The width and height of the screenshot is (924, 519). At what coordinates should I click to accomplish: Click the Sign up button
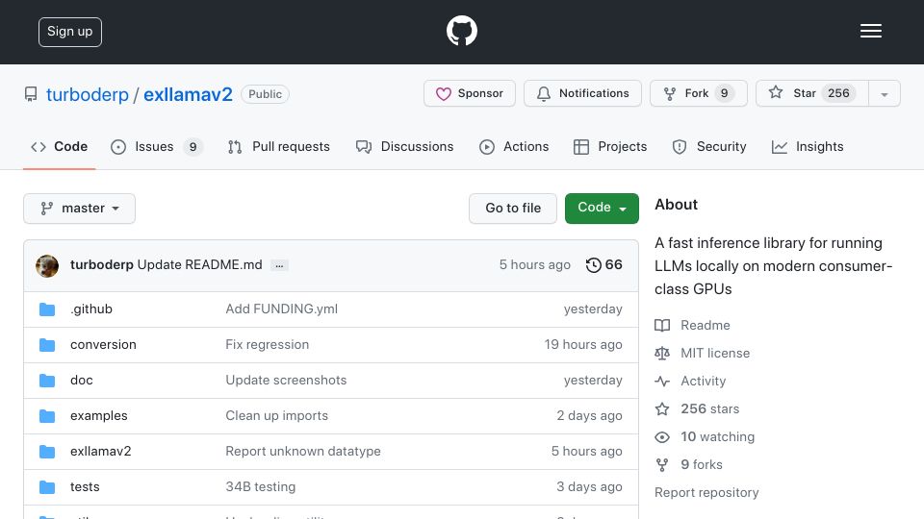pos(70,32)
